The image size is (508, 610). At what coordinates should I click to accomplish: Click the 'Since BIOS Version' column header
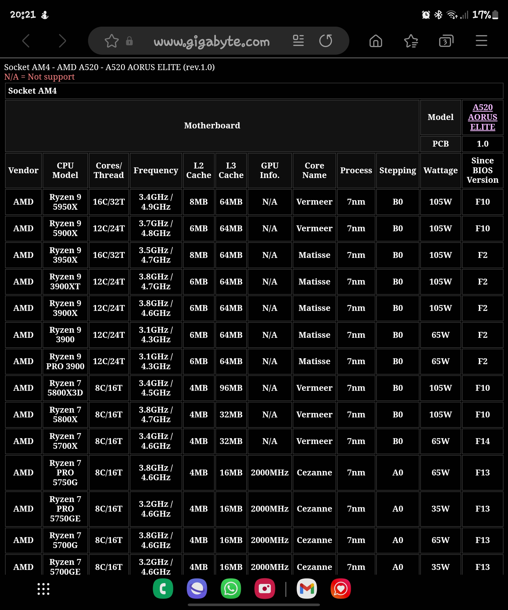pyautogui.click(x=482, y=170)
